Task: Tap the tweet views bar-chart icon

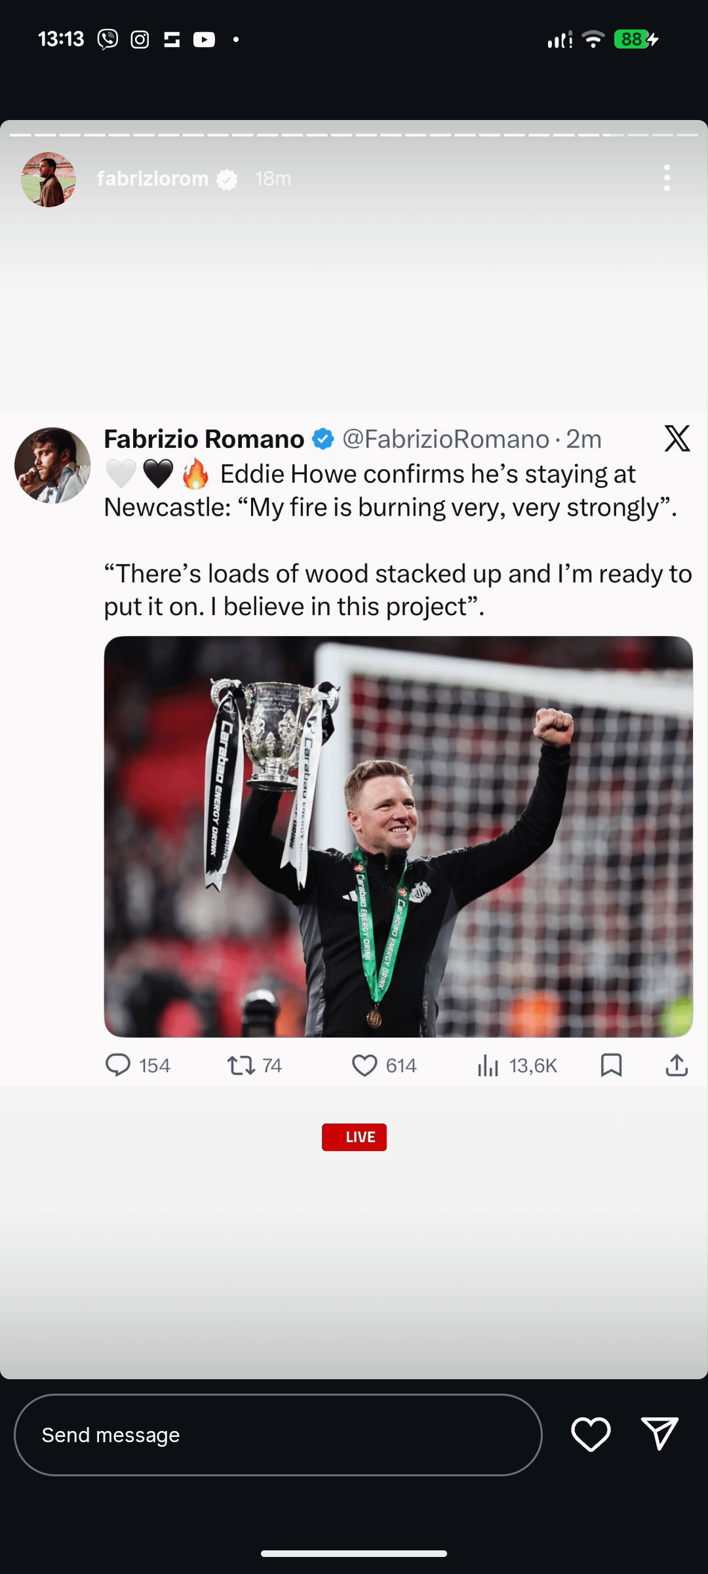Action: point(488,1066)
